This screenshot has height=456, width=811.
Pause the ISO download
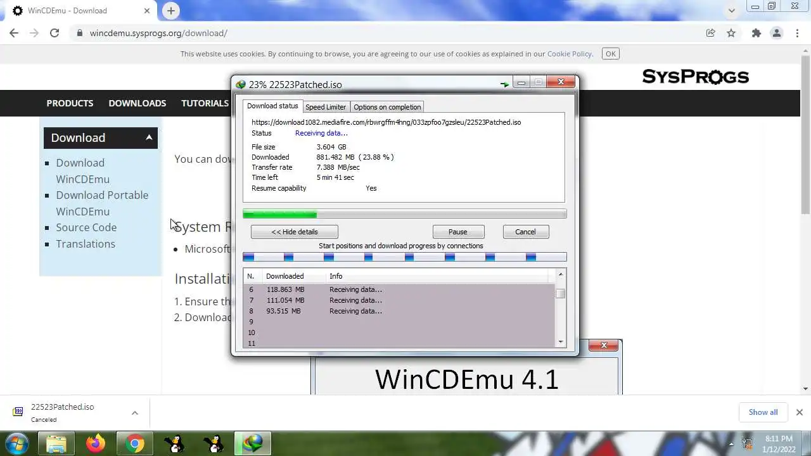tap(457, 232)
